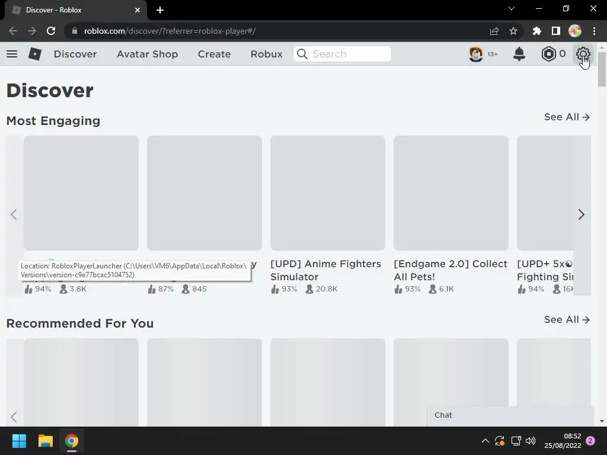
Task: Move Most Engaging carousel left with arrow
Action: (14, 214)
